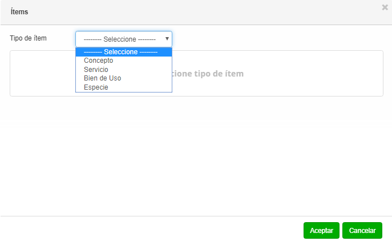Click the Cancelar button
The height and width of the screenshot is (241, 392).
pyautogui.click(x=362, y=231)
